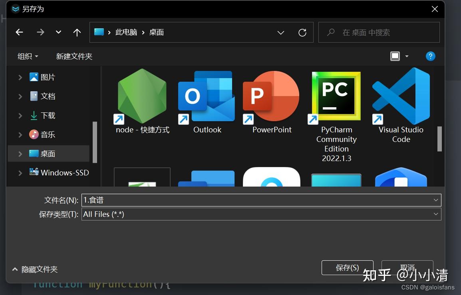Select Windows-SSD drive in navigation pane
The image size is (461, 295).
point(59,173)
